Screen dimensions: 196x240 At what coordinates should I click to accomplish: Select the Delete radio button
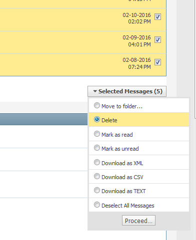click(x=97, y=119)
